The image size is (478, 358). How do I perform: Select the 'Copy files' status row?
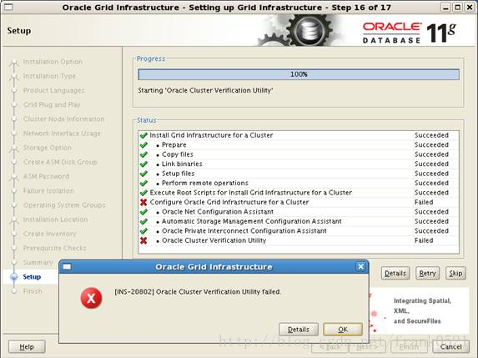(x=299, y=154)
